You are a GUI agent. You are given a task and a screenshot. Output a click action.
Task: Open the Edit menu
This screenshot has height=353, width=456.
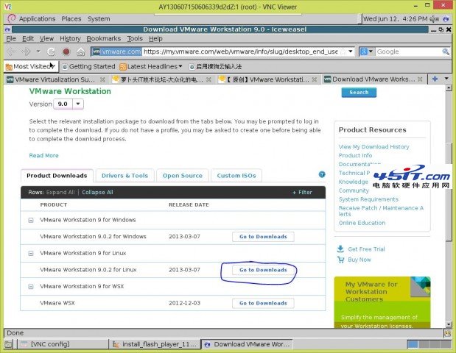pos(28,38)
